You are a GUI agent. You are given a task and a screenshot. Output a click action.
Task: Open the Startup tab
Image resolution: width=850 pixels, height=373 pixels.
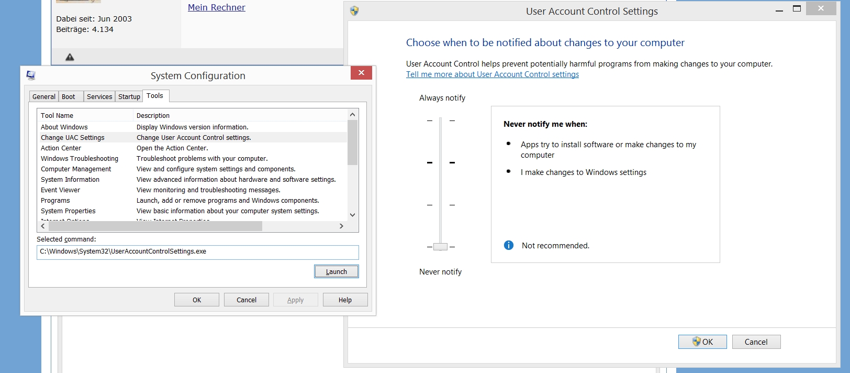coord(129,96)
